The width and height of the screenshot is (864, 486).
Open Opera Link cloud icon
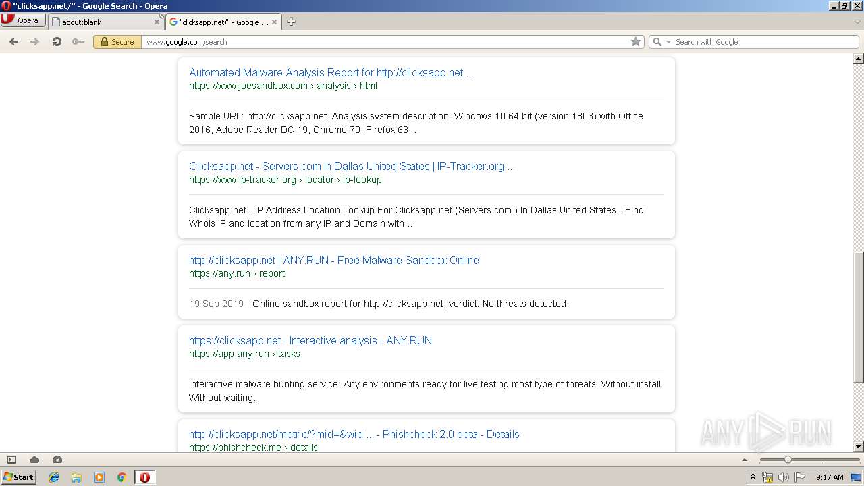[34, 460]
